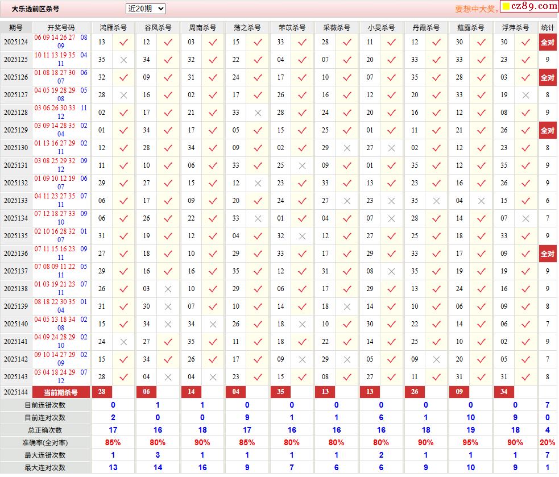
Task: Click the red 28 cell in row 2025144
Action: click(x=102, y=392)
